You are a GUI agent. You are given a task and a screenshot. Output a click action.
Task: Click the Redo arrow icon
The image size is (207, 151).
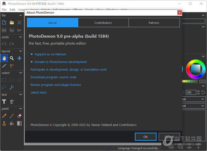[12, 44]
